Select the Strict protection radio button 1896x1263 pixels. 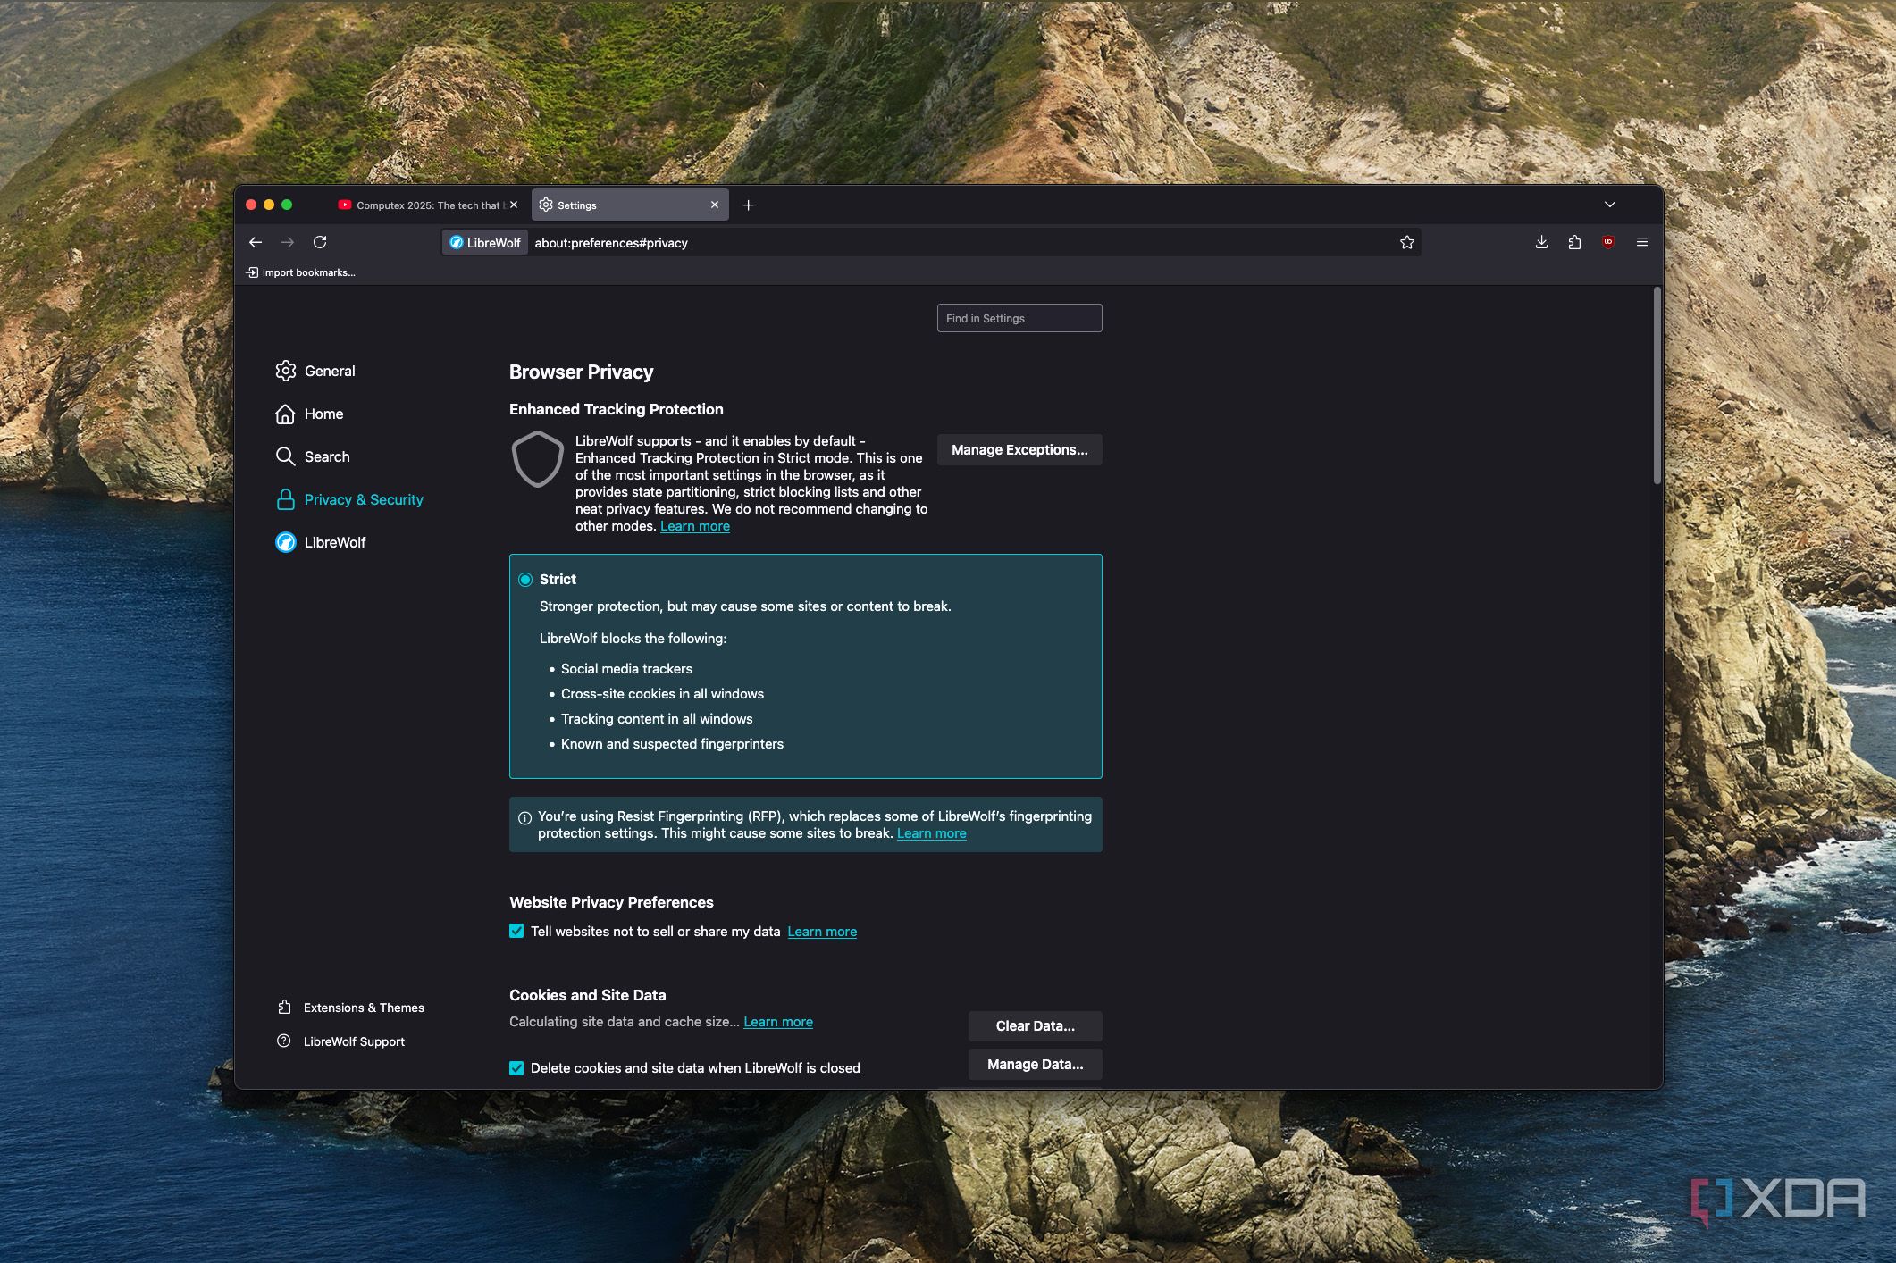coord(525,580)
